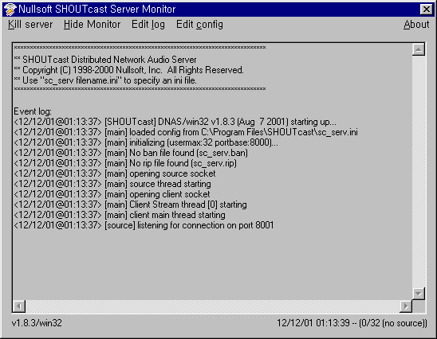Image resolution: width=437 pixels, height=339 pixels.
Task: Click the Event log heading line
Action: [x=33, y=111]
